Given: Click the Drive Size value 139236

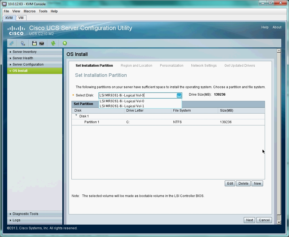Looking at the screenshot, I should click(x=220, y=95).
